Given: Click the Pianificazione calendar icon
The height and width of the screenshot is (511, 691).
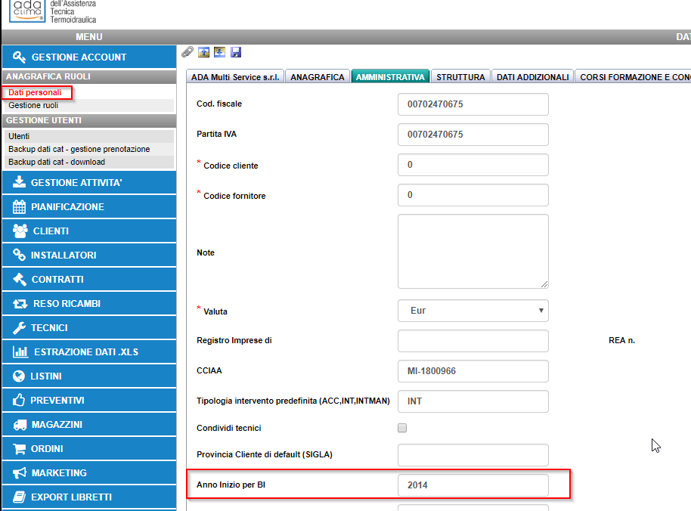Looking at the screenshot, I should (x=19, y=206).
